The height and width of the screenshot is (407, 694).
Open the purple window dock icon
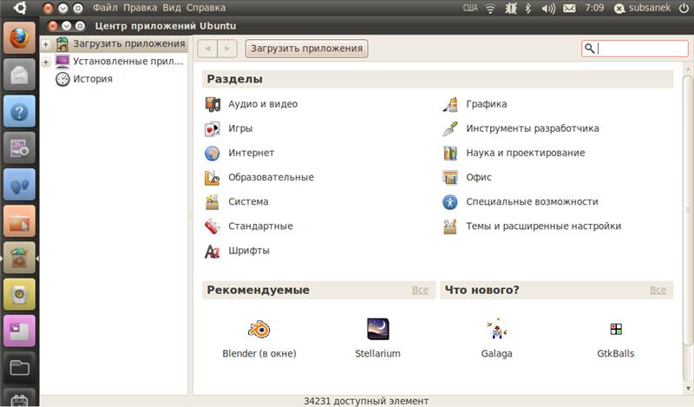coord(19,331)
